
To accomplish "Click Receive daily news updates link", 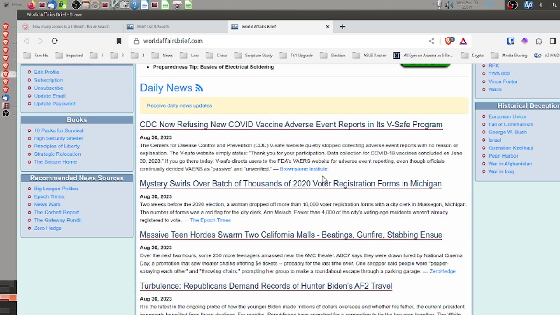I will [x=179, y=105].
